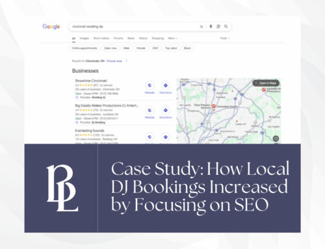Screen dimensions: 325x249
Task: Get Directions icon for Big Daddy Walker
Action: 166,111
